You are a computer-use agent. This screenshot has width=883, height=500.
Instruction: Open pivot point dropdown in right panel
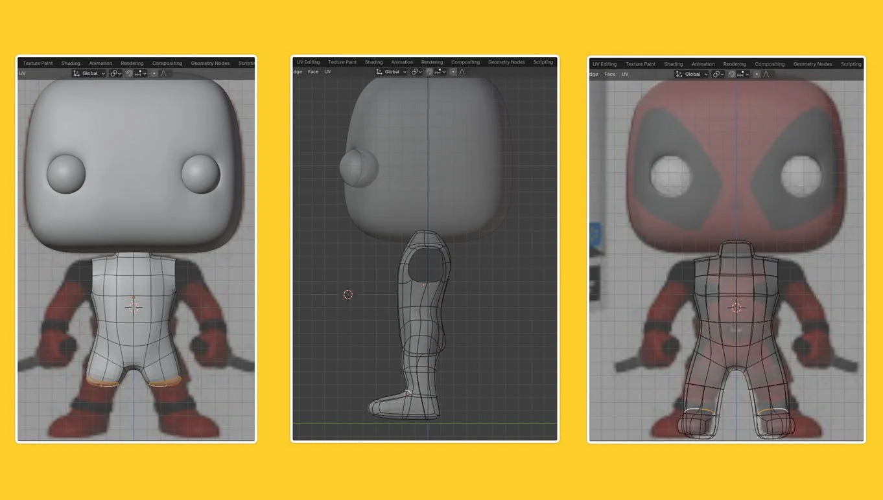718,74
